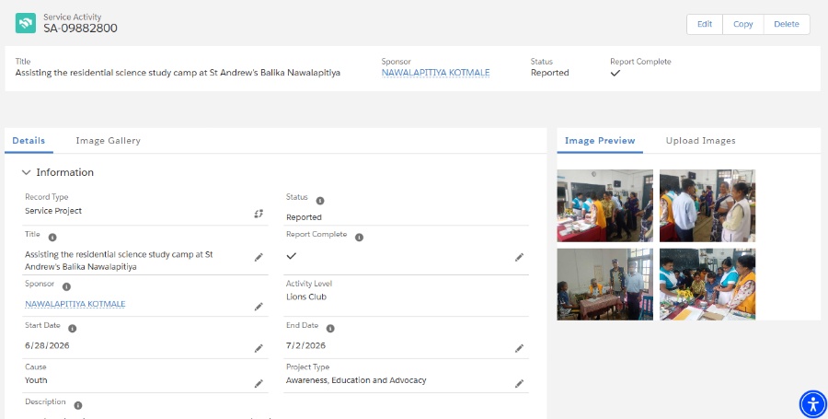Open the bottom-right preview photo with flowers

(x=707, y=285)
